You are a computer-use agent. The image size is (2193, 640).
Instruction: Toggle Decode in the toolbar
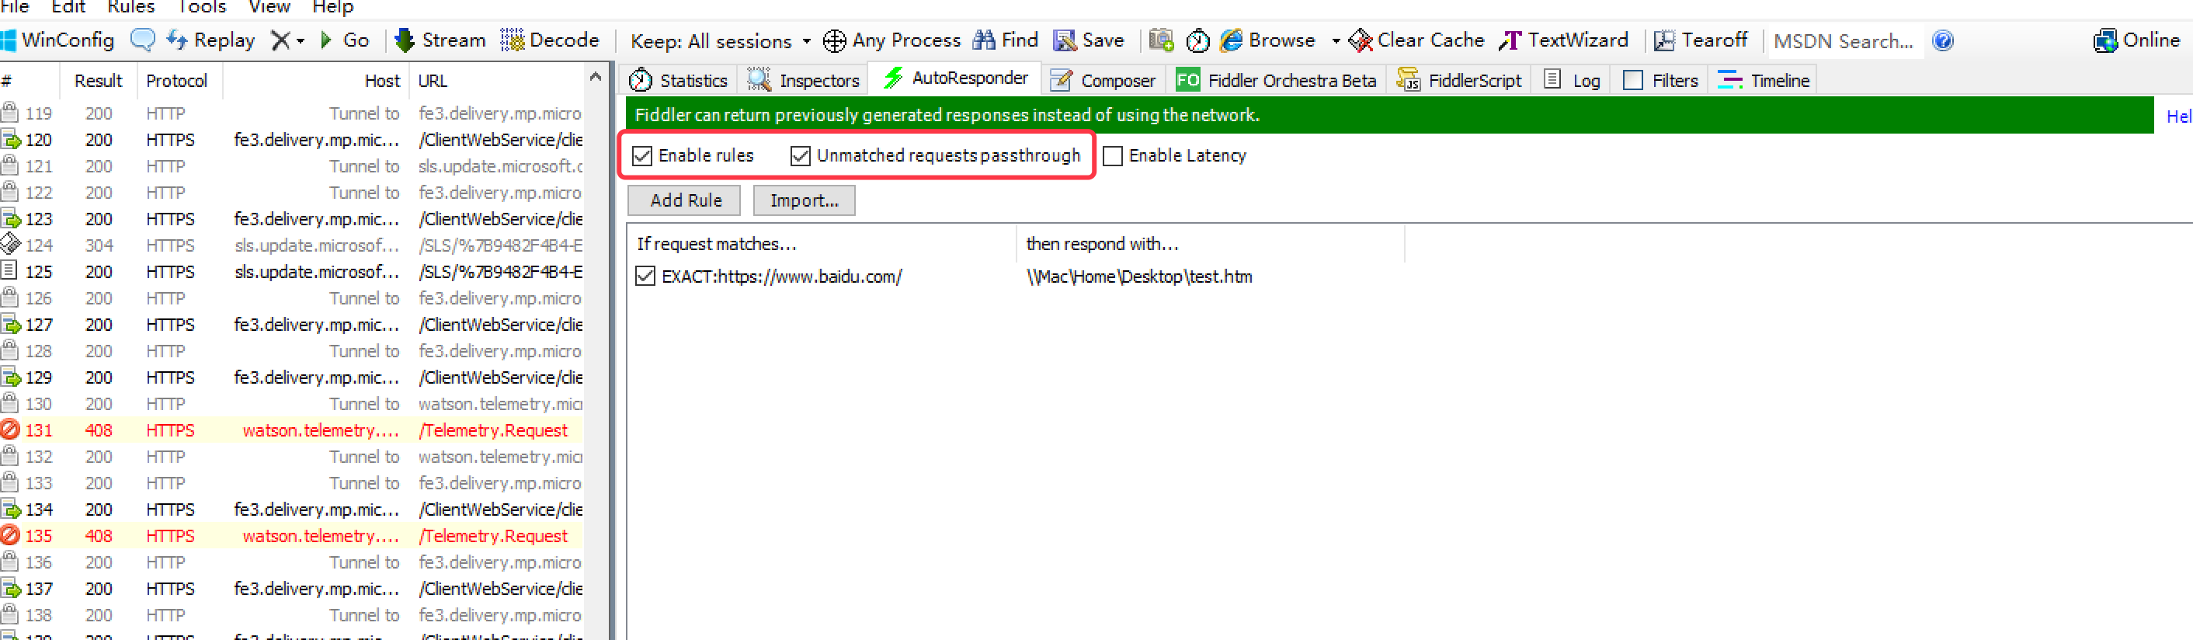click(x=549, y=40)
